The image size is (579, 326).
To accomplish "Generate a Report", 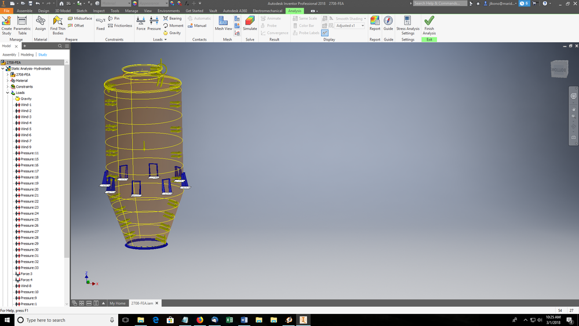I will tap(375, 23).
